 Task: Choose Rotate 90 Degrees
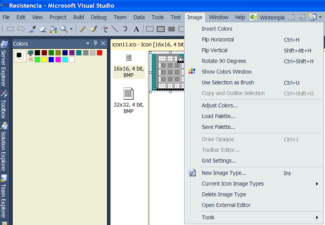[x=254, y=61]
